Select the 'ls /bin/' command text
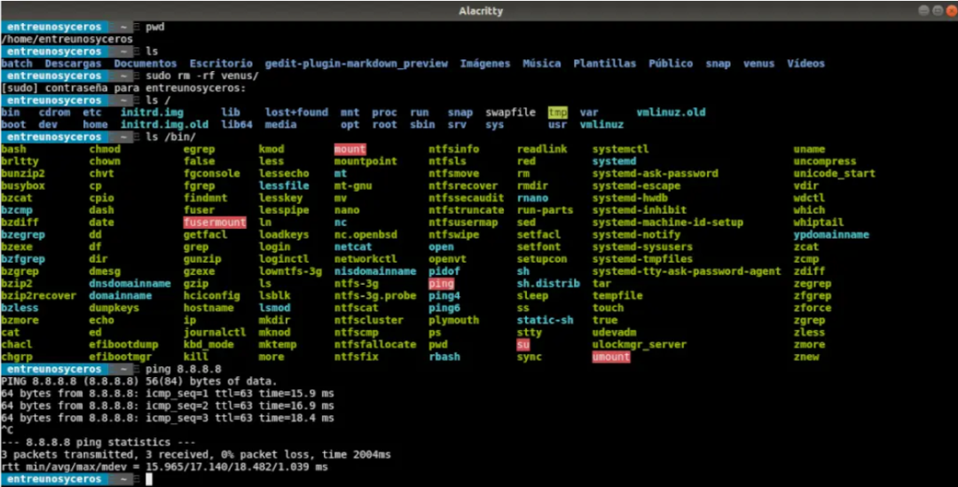Image resolution: width=958 pixels, height=487 pixels. click(171, 137)
